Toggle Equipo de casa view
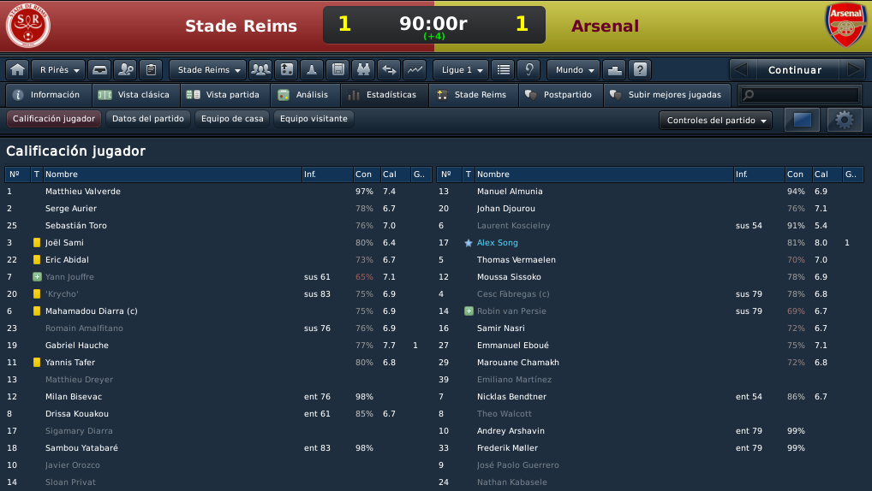This screenshot has width=872, height=491. tap(232, 119)
